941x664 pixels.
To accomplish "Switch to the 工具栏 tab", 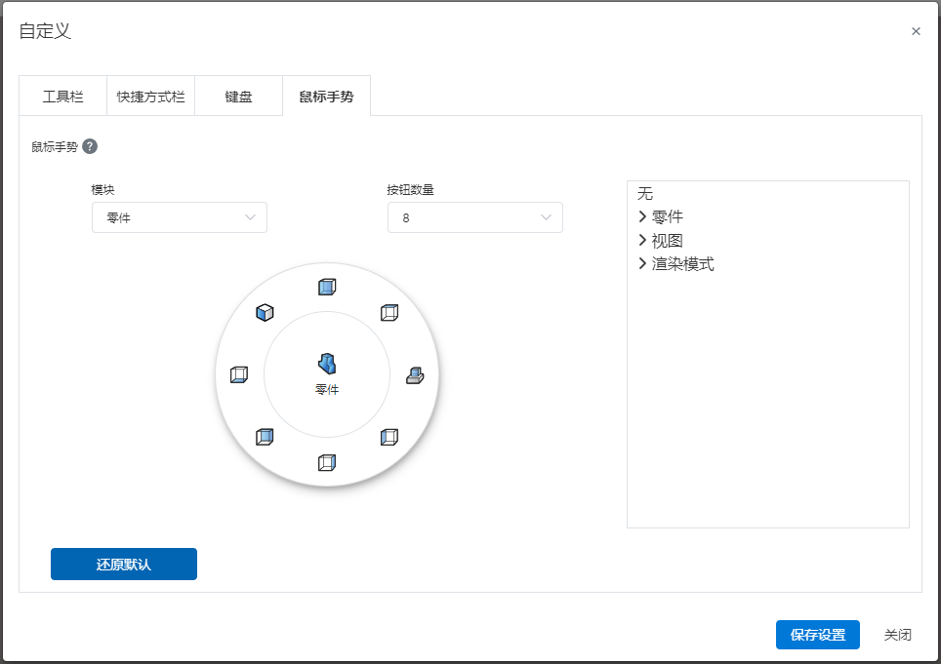I will coord(63,96).
